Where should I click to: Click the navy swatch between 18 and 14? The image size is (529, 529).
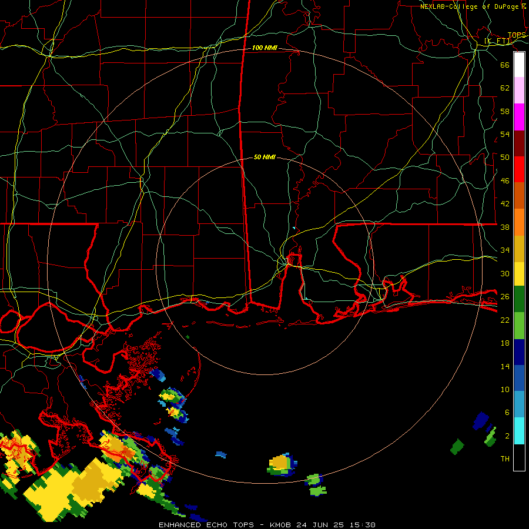519,352
